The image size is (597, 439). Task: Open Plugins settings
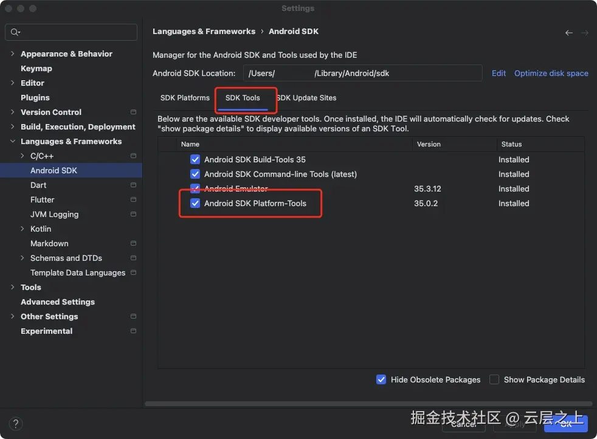pyautogui.click(x=35, y=97)
